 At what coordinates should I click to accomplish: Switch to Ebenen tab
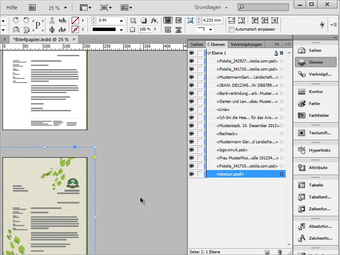click(216, 45)
